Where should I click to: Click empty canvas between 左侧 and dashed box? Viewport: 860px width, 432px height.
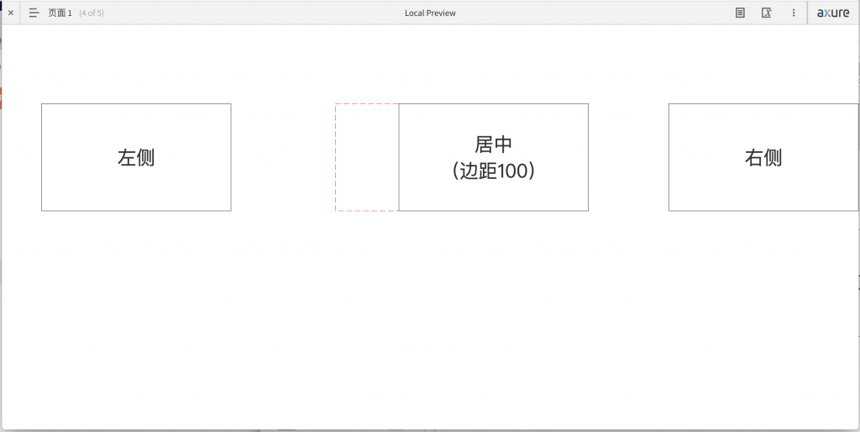[283, 157]
